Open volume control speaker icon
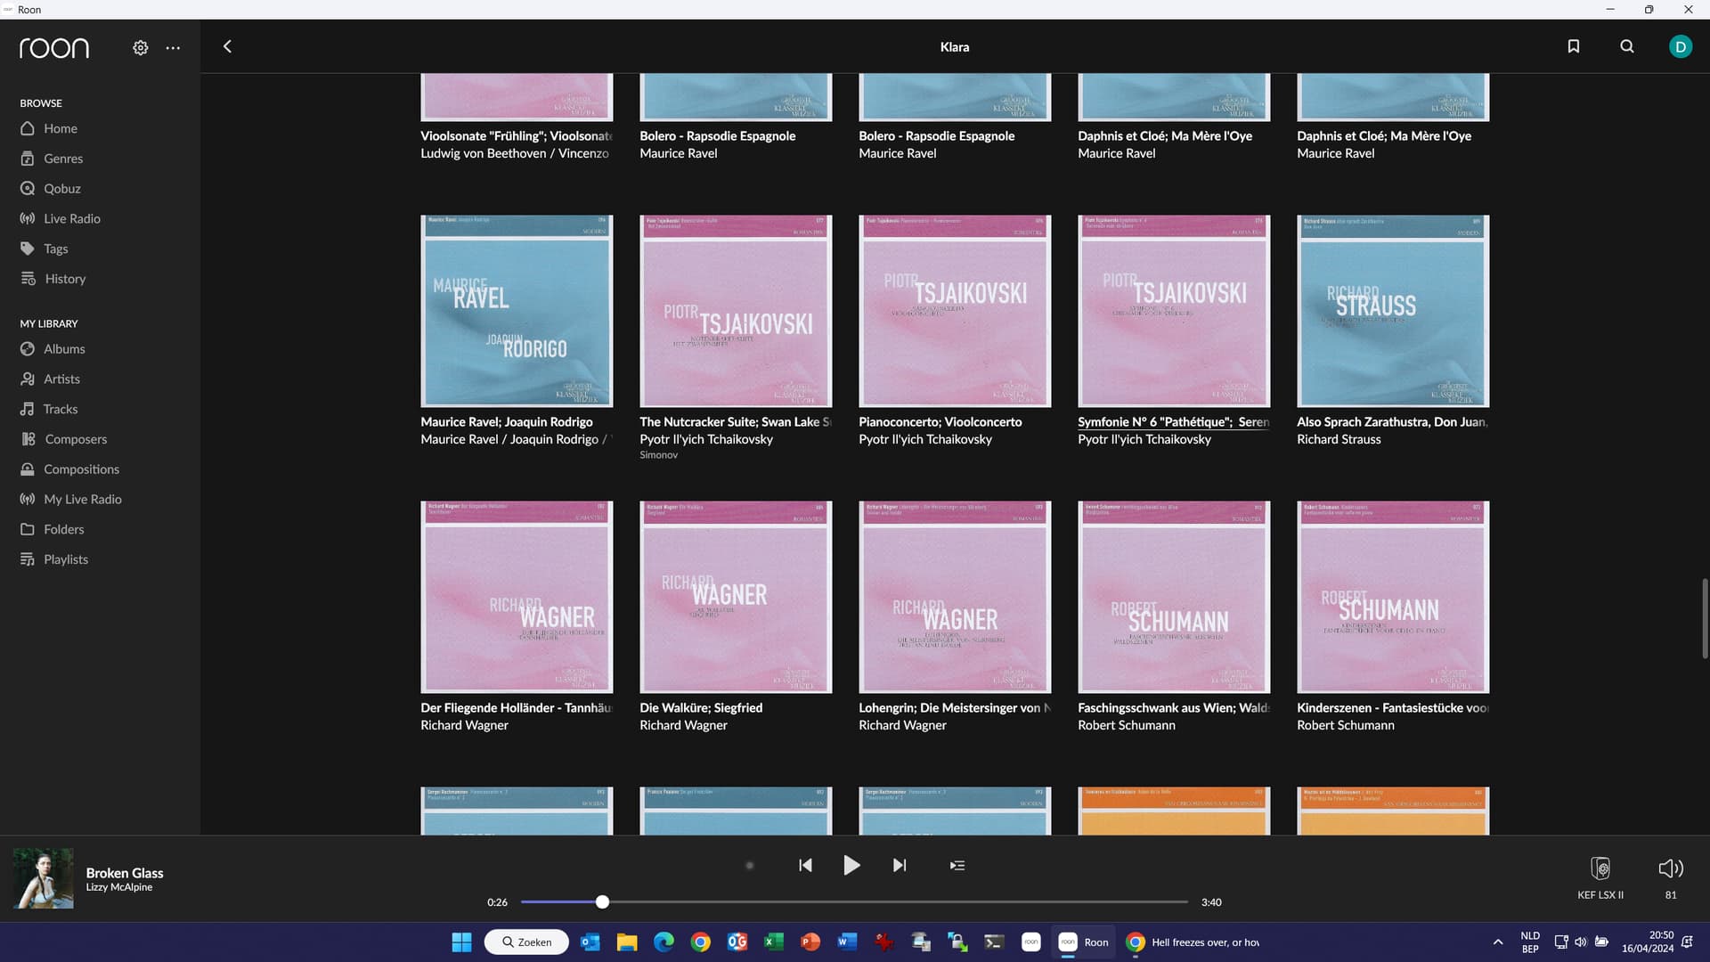 click(x=1671, y=868)
